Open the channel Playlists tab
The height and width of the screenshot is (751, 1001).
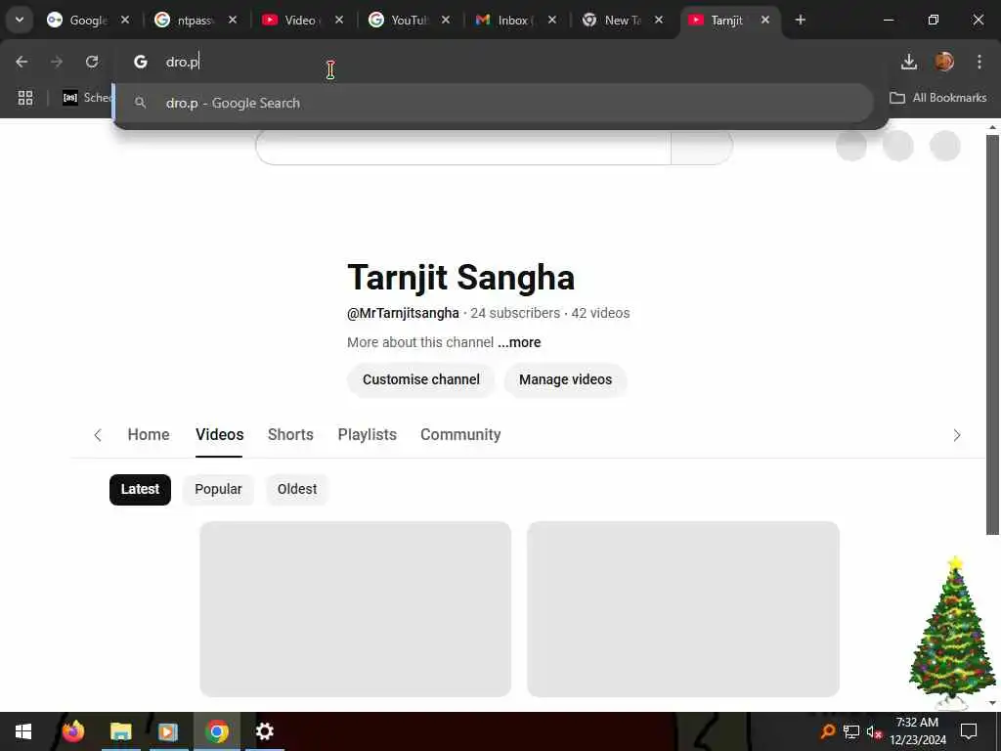(368, 434)
